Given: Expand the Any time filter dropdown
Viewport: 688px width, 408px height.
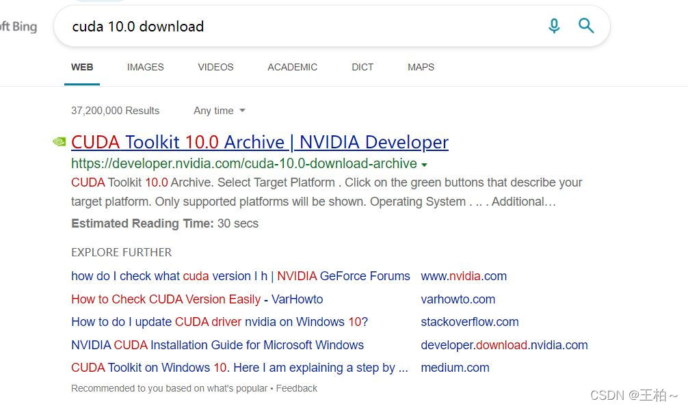Looking at the screenshot, I should click(220, 111).
